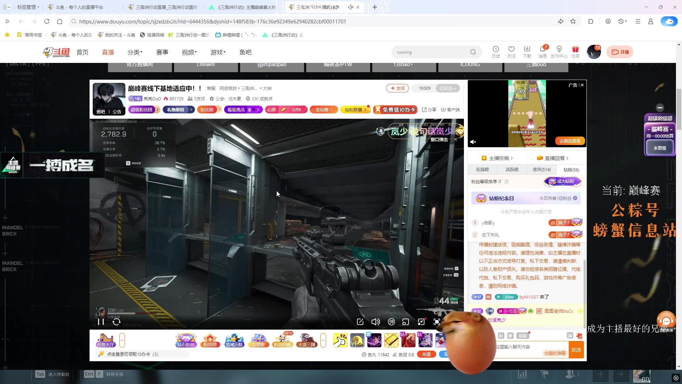Expand the 分类 navigation dropdown

(135, 52)
